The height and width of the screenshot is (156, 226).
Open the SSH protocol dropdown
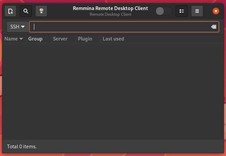[x=17, y=27]
